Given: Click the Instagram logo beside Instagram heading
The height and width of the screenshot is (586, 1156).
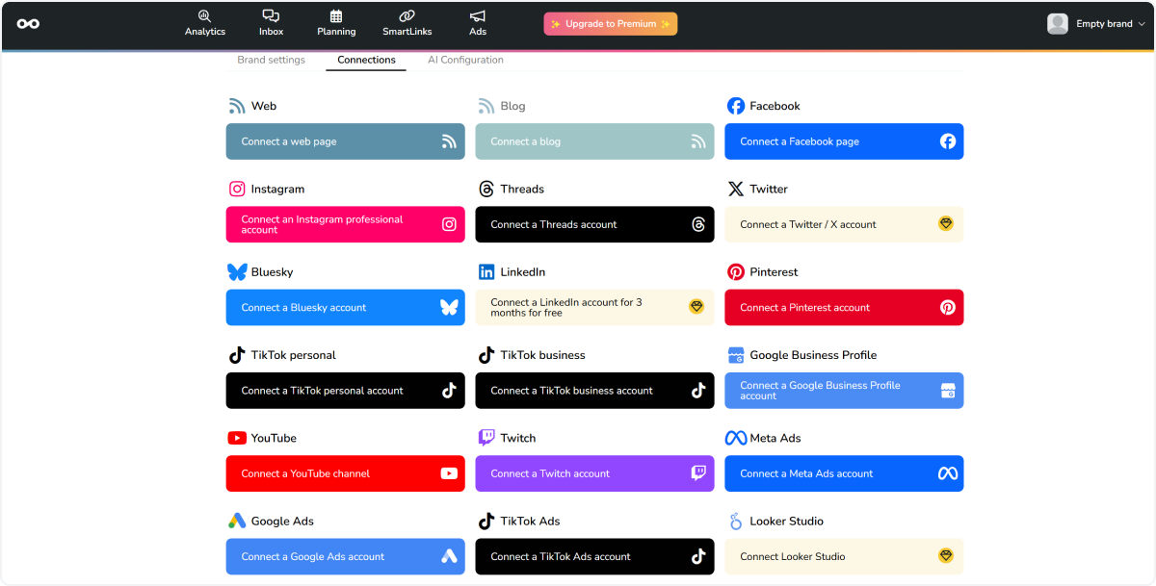Looking at the screenshot, I should click(237, 189).
